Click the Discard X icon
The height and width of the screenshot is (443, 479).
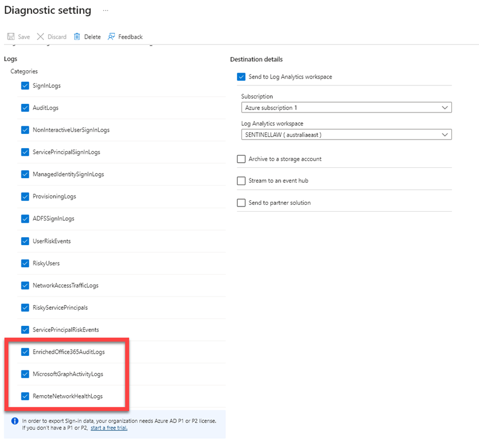(x=40, y=37)
